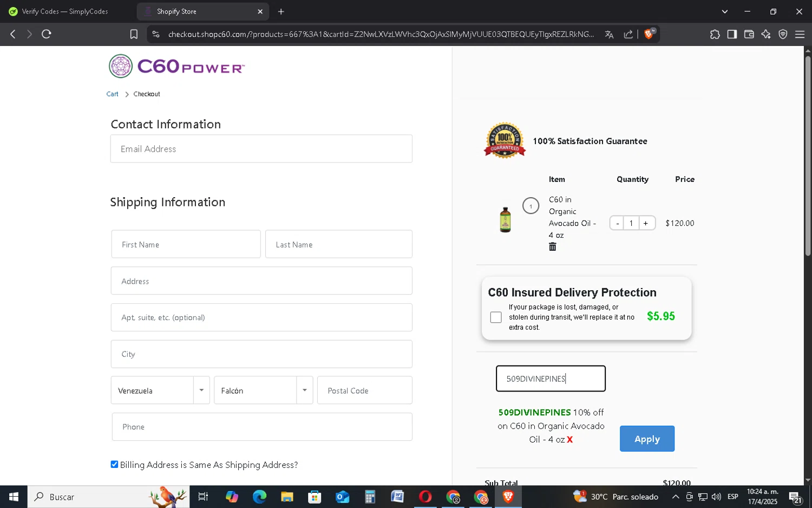Viewport: 812px width, 508px height.
Task: Open Brave VPN shield icon
Action: click(783, 34)
